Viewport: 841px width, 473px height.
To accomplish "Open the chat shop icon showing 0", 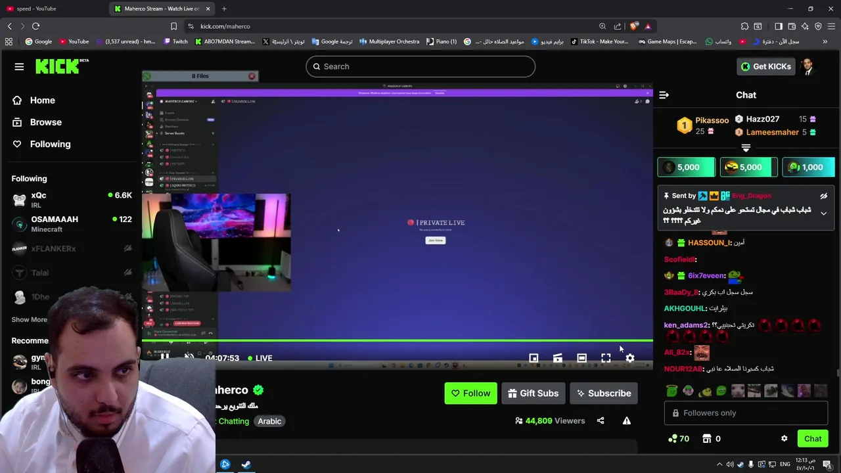I will pos(711,439).
